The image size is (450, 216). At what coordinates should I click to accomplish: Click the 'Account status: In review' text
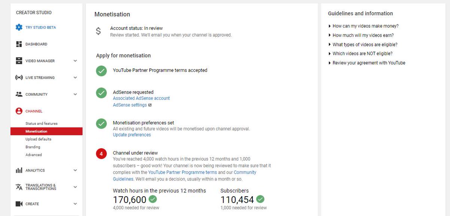tap(136, 28)
